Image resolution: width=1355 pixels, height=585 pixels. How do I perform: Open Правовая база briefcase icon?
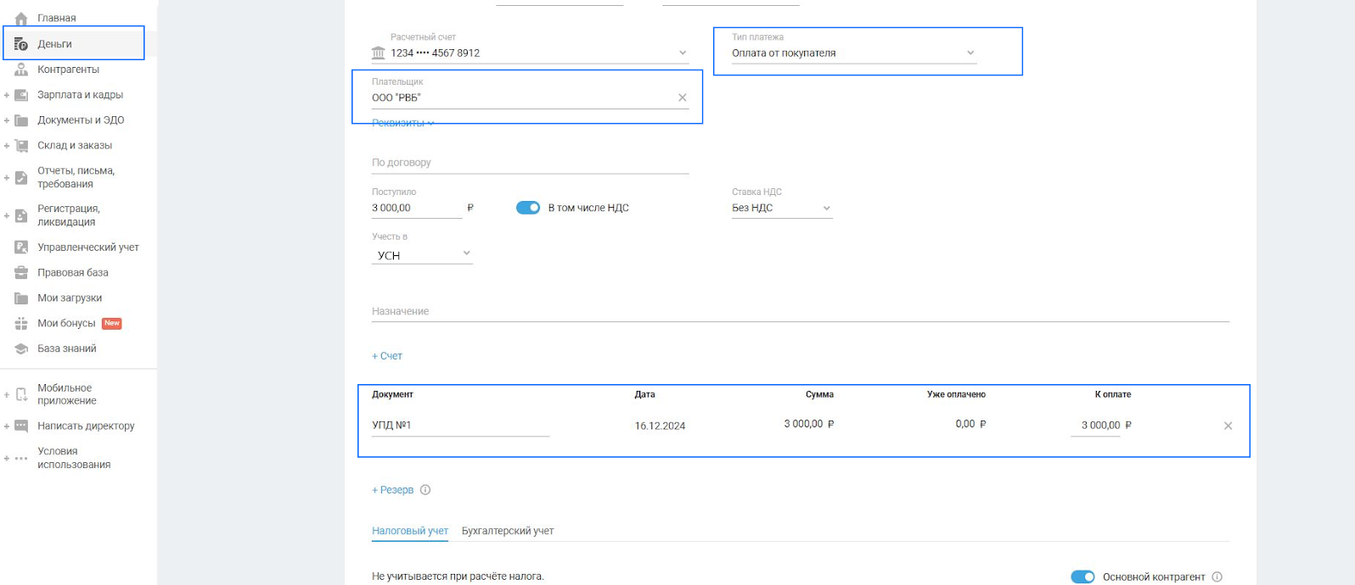21,273
